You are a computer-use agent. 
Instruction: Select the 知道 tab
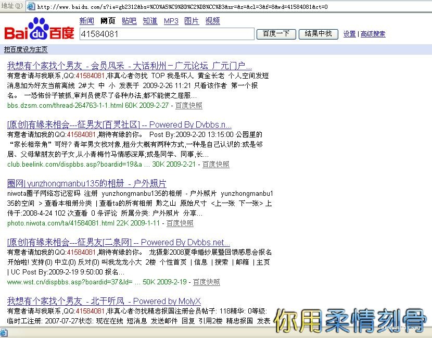pyautogui.click(x=150, y=21)
